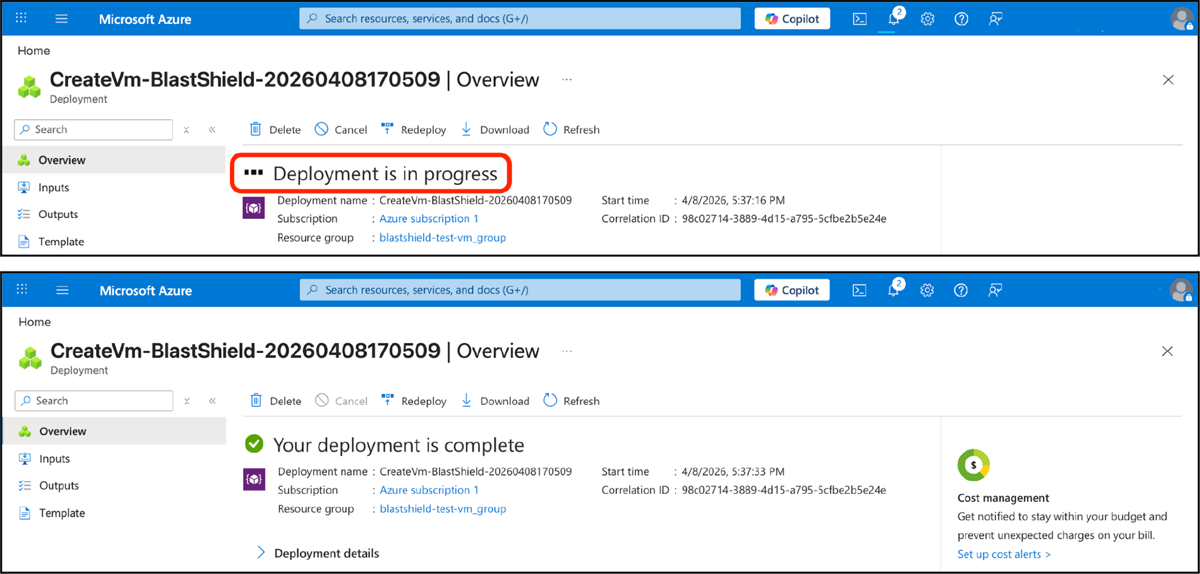The height and width of the screenshot is (574, 1200).
Task: Click Download in the completed deployment toolbar
Action: (495, 401)
